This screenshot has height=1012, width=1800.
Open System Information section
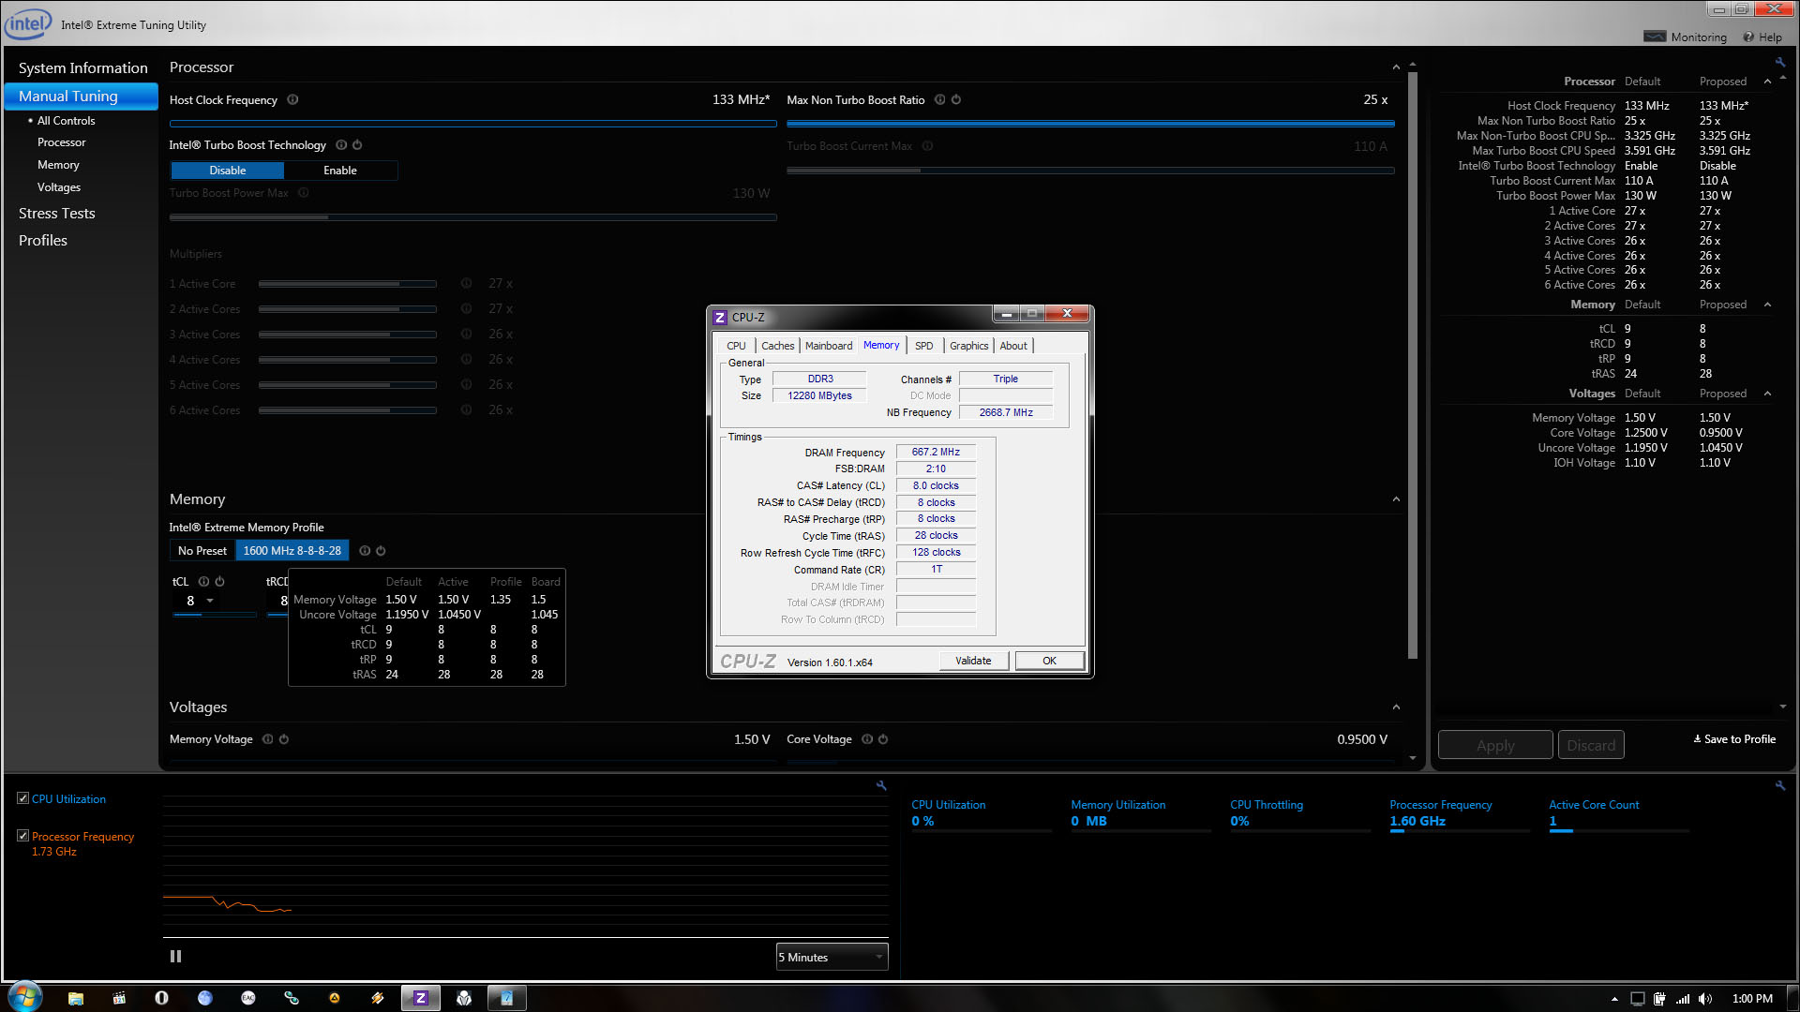pos(83,68)
